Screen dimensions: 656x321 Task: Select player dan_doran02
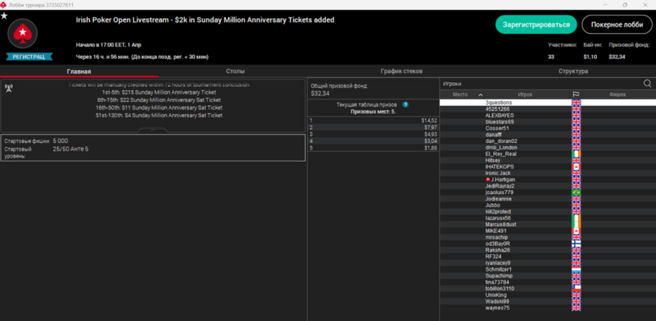click(501, 141)
